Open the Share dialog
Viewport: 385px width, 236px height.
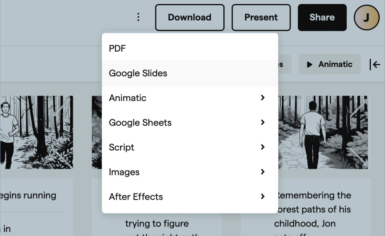[x=322, y=17]
